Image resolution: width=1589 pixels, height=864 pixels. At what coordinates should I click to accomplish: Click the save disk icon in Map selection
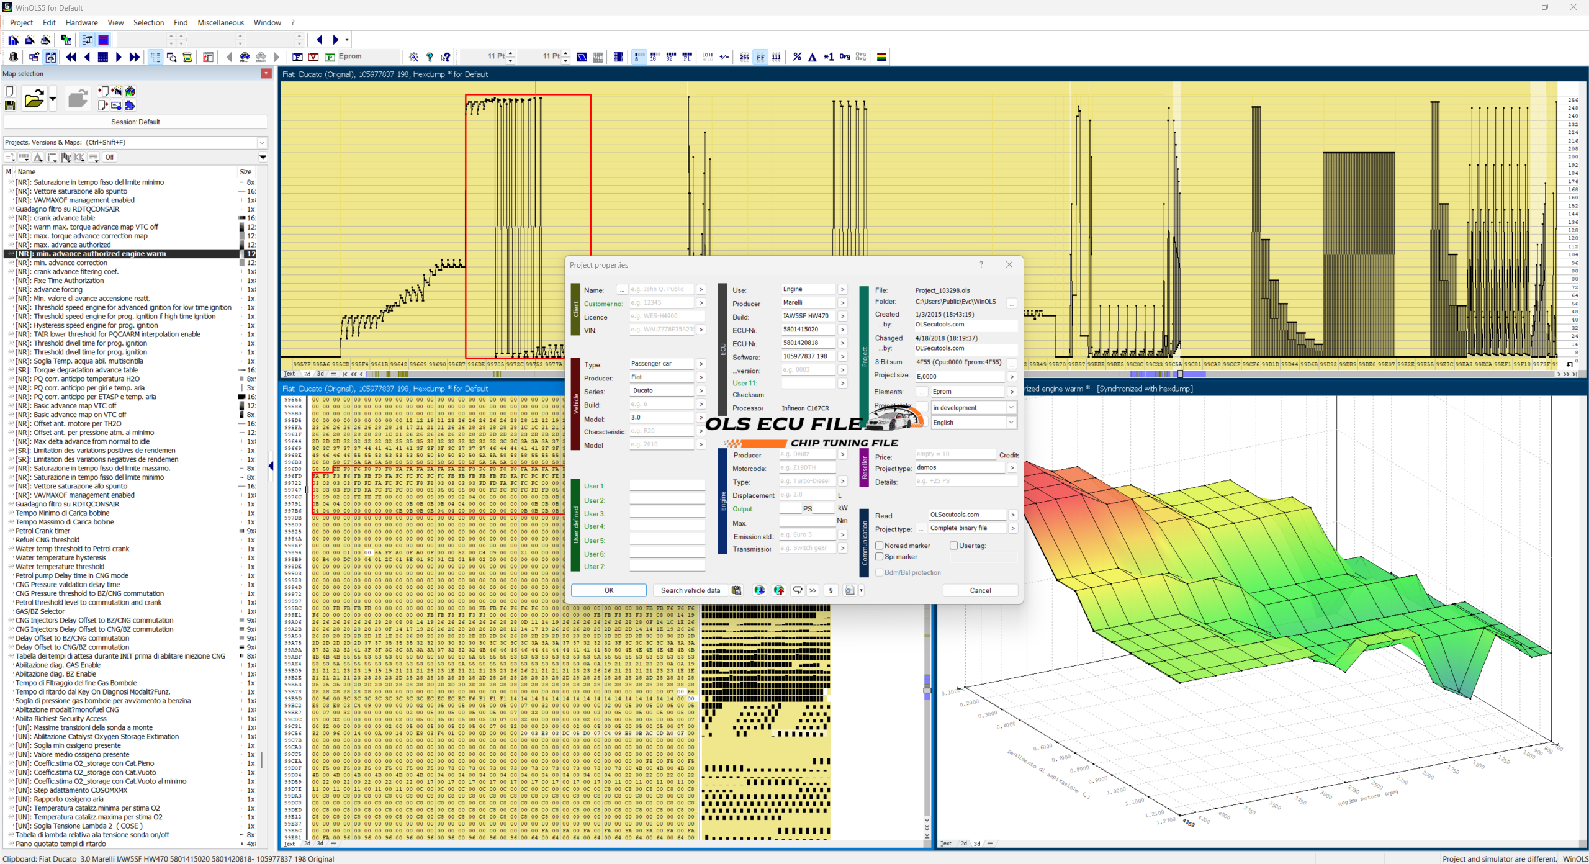[10, 106]
